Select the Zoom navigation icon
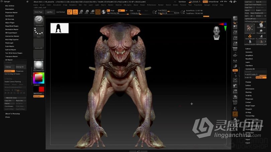Image resolution: width=271 pixels, height=152 pixels. 235,32
